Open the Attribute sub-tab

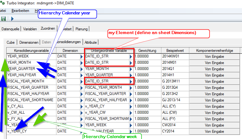click(91, 42)
